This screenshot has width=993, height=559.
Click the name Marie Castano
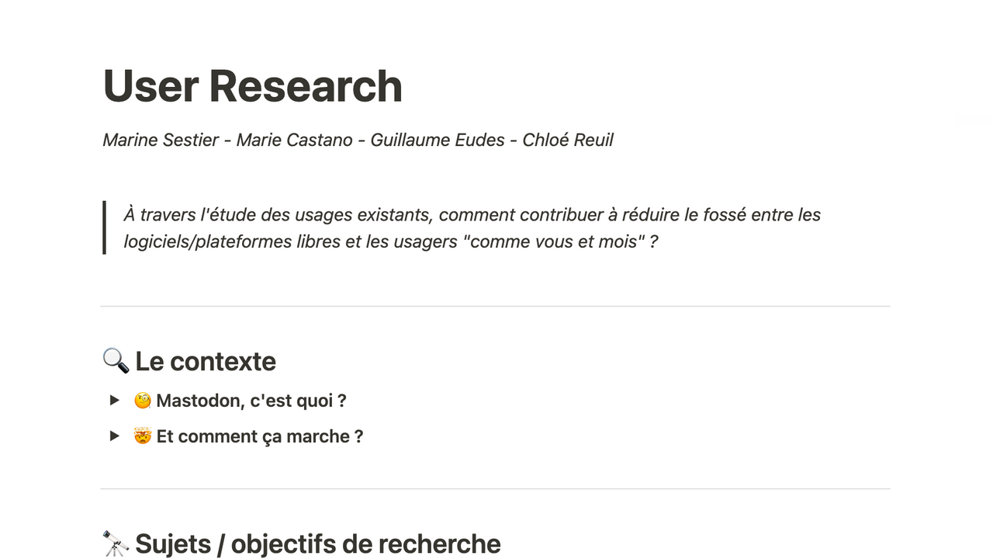point(294,140)
